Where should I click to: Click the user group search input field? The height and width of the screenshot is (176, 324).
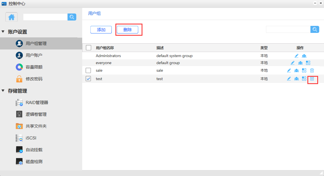coord(288,30)
